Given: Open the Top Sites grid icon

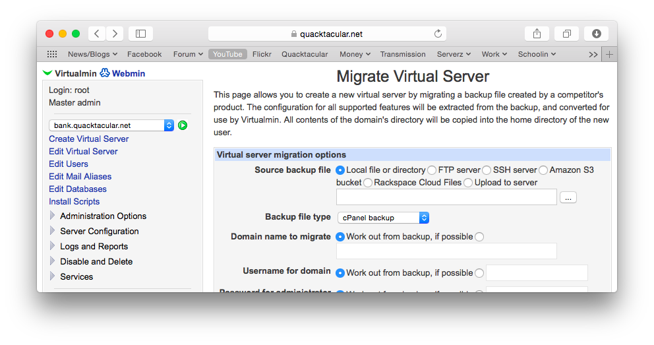Looking at the screenshot, I should (51, 54).
